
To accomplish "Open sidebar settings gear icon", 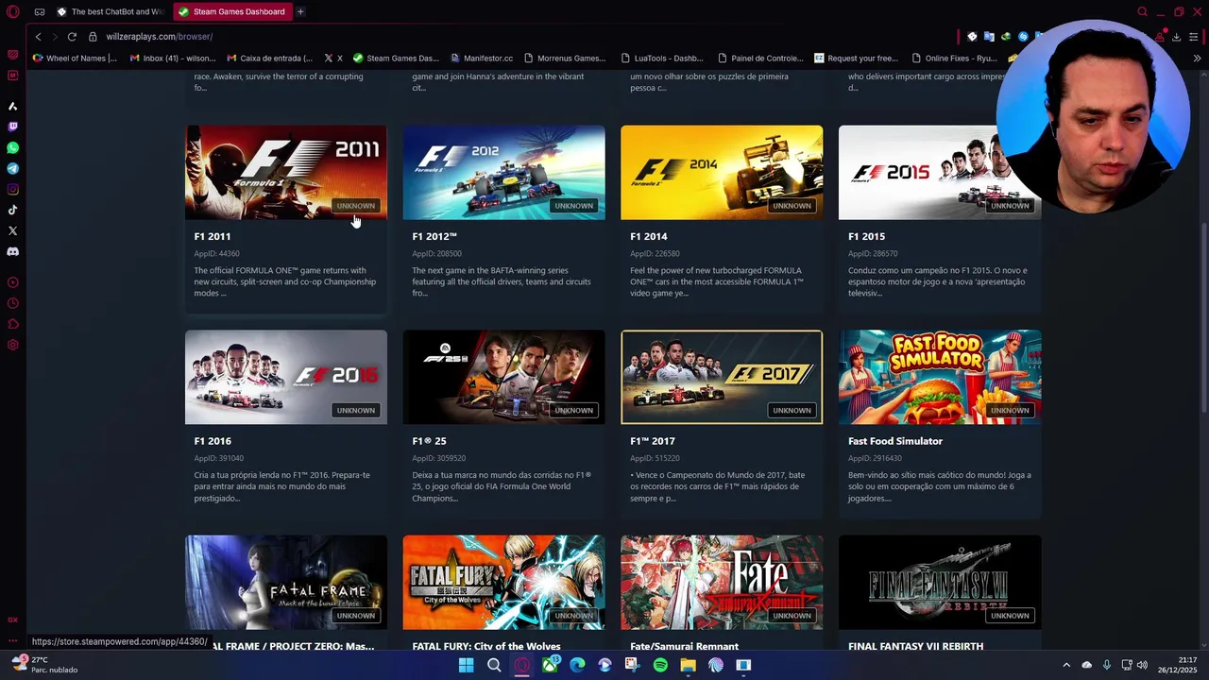I will tap(12, 345).
